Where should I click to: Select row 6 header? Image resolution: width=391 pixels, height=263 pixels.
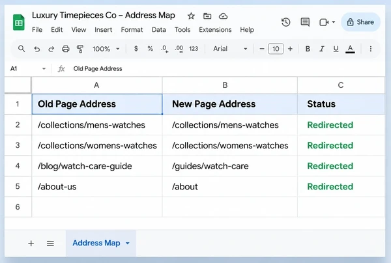click(x=18, y=207)
